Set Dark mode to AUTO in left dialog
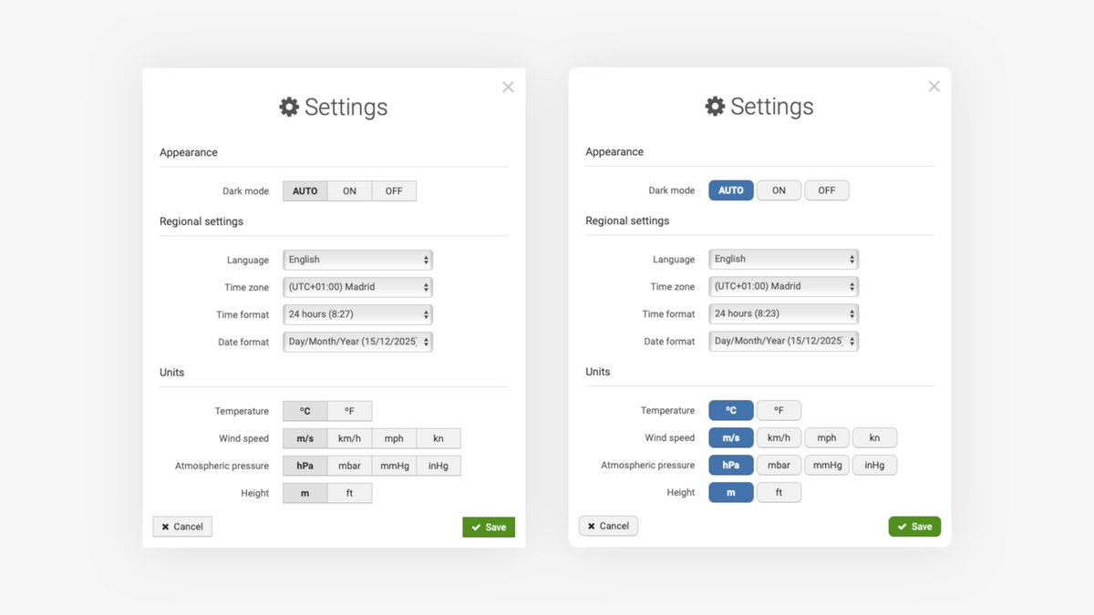 (304, 191)
